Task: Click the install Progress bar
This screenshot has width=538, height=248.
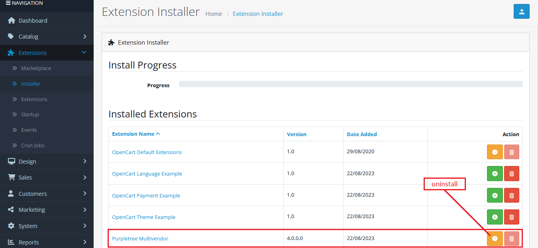Action: tap(351, 84)
